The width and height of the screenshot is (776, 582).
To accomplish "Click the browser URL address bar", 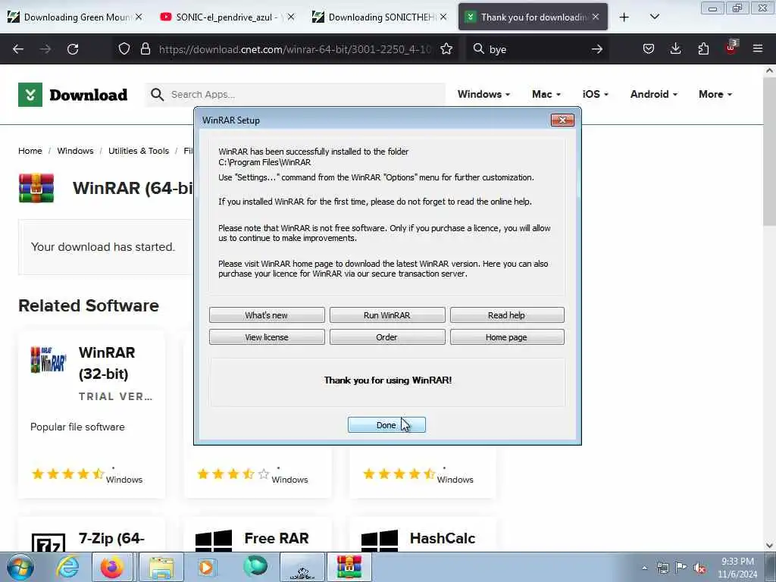I will click(295, 49).
